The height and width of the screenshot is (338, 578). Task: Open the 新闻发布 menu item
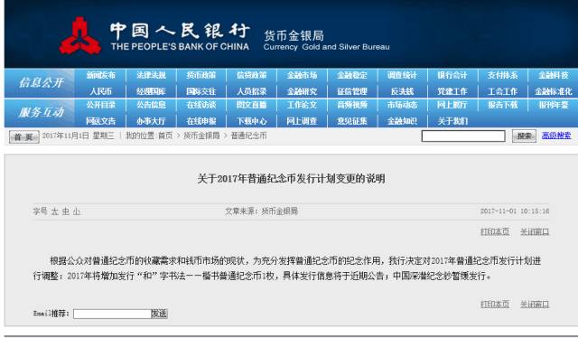click(x=100, y=75)
